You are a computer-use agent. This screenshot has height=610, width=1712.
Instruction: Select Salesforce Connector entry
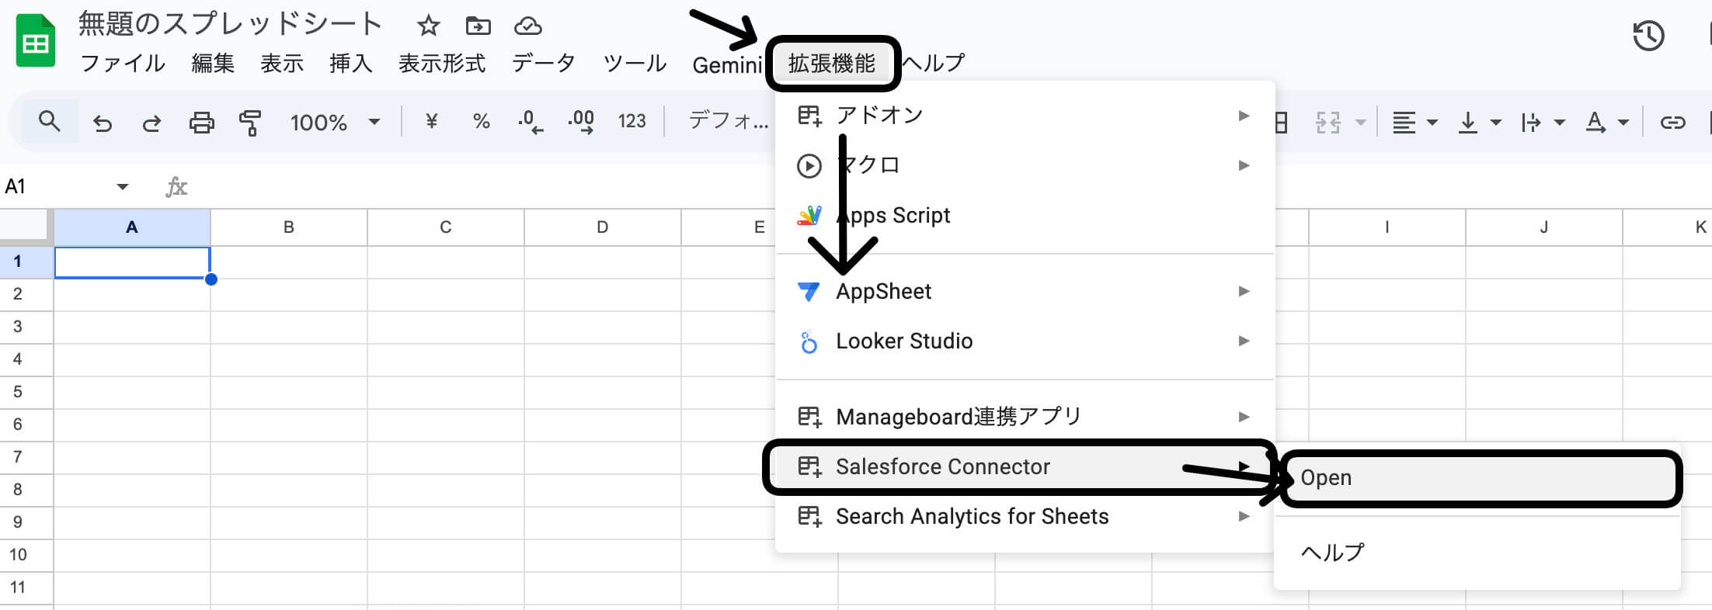tap(1025, 466)
